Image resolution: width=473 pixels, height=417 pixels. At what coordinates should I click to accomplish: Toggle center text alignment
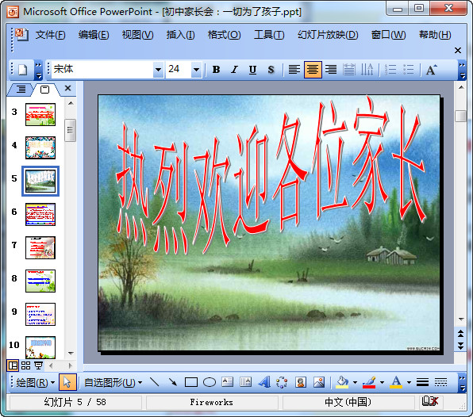[x=313, y=70]
